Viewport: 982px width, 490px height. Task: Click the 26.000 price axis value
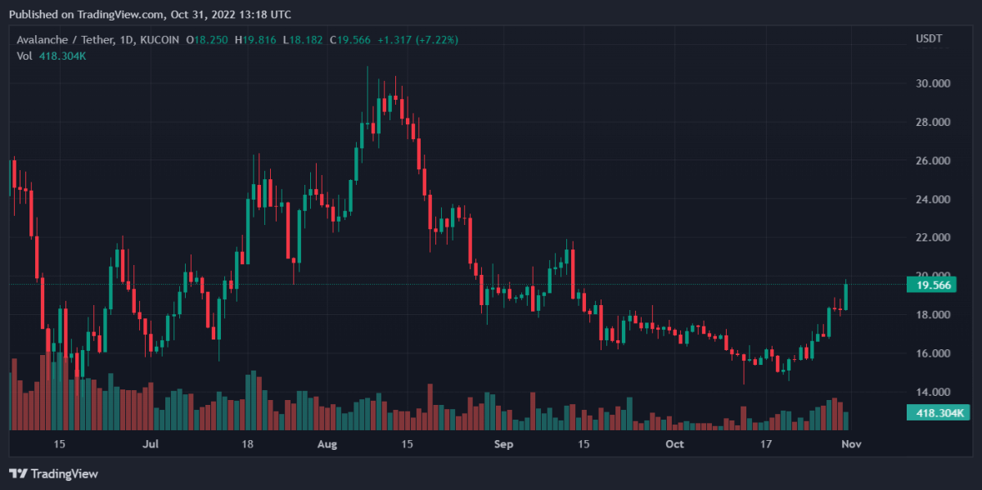tap(931, 160)
